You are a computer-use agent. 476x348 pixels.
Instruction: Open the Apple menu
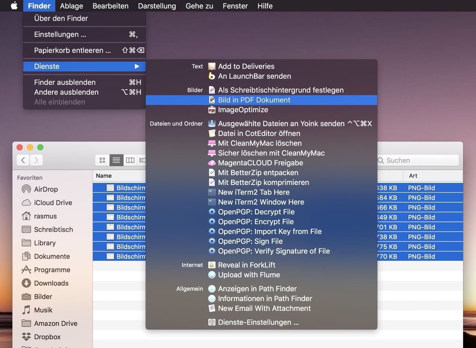coord(14,6)
